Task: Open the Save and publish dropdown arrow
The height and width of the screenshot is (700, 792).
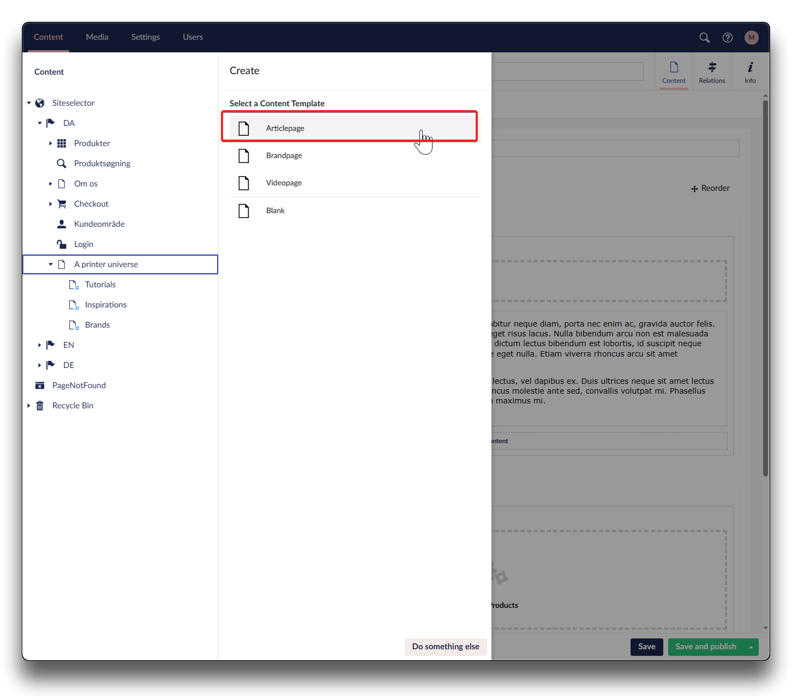Action: (751, 647)
